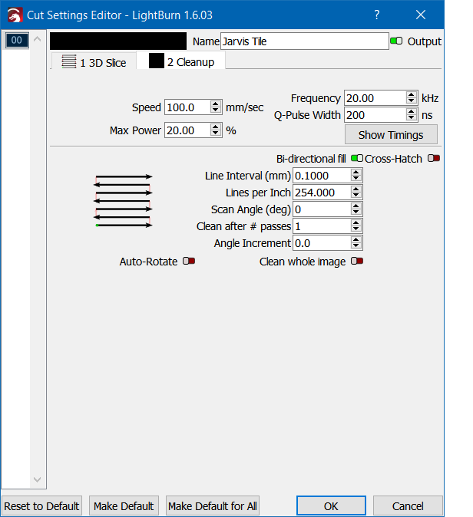Screen dimensions: 473x517
Task: Click the Clean after # passes field
Action: click(x=322, y=226)
